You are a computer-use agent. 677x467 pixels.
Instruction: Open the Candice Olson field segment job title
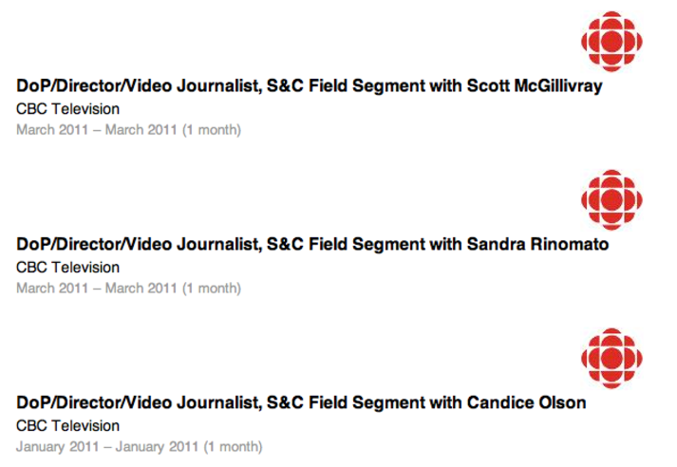[x=301, y=402]
